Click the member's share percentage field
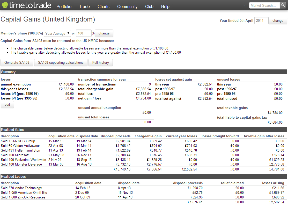Screen dimensions: 288x207 tap(84, 33)
